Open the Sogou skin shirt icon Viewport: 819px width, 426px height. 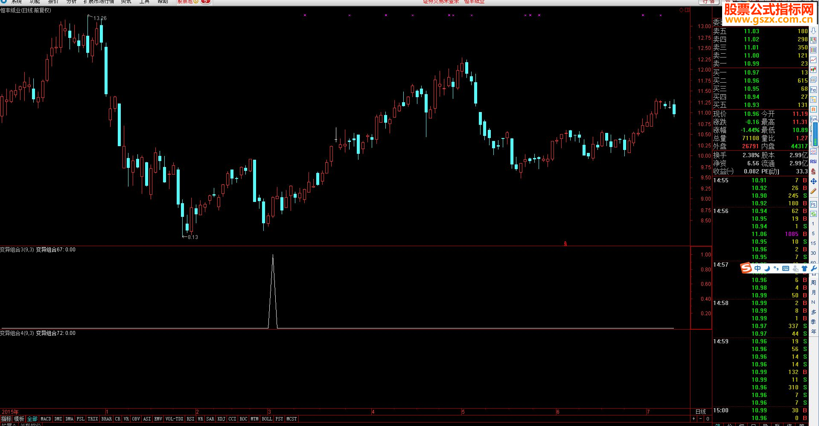click(804, 268)
